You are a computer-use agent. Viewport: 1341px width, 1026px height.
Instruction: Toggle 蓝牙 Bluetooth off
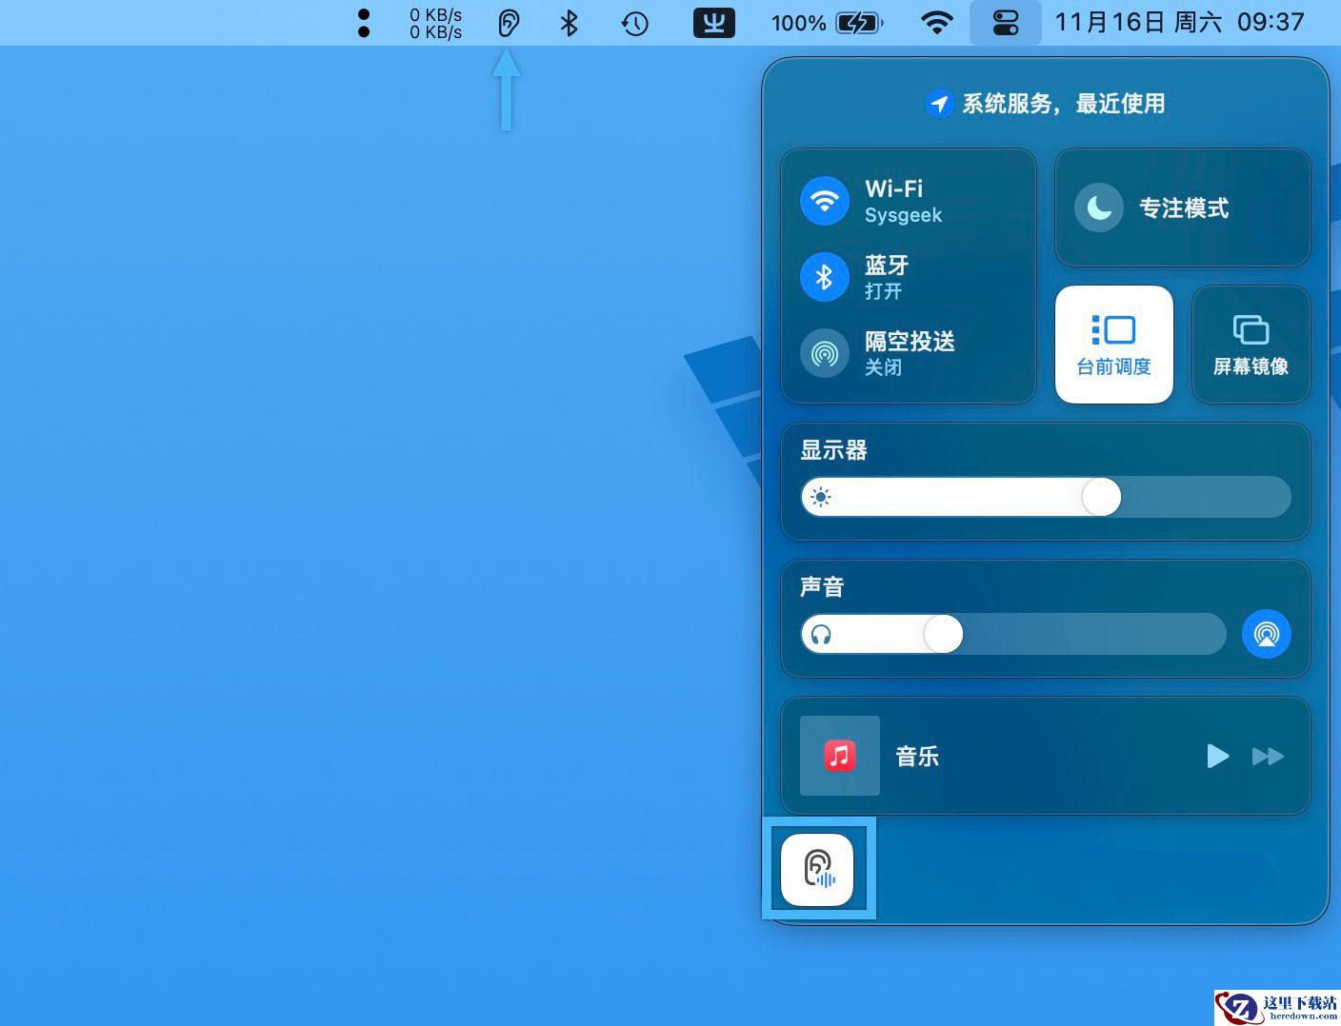(x=825, y=277)
